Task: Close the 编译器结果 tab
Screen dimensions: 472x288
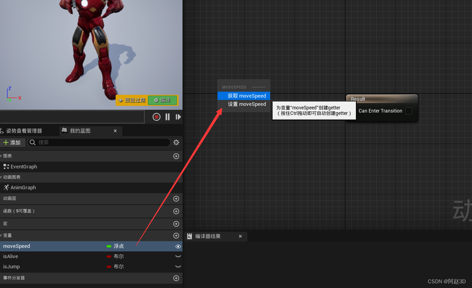Action: click(x=240, y=236)
